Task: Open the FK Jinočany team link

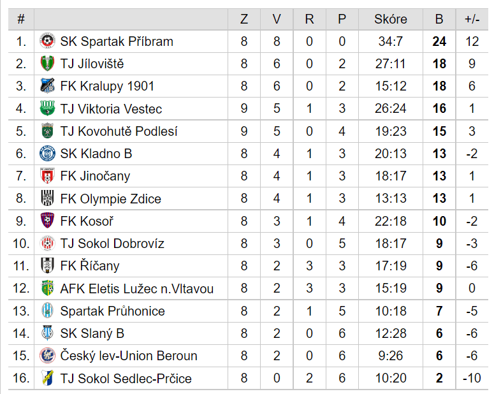Action: click(x=95, y=176)
